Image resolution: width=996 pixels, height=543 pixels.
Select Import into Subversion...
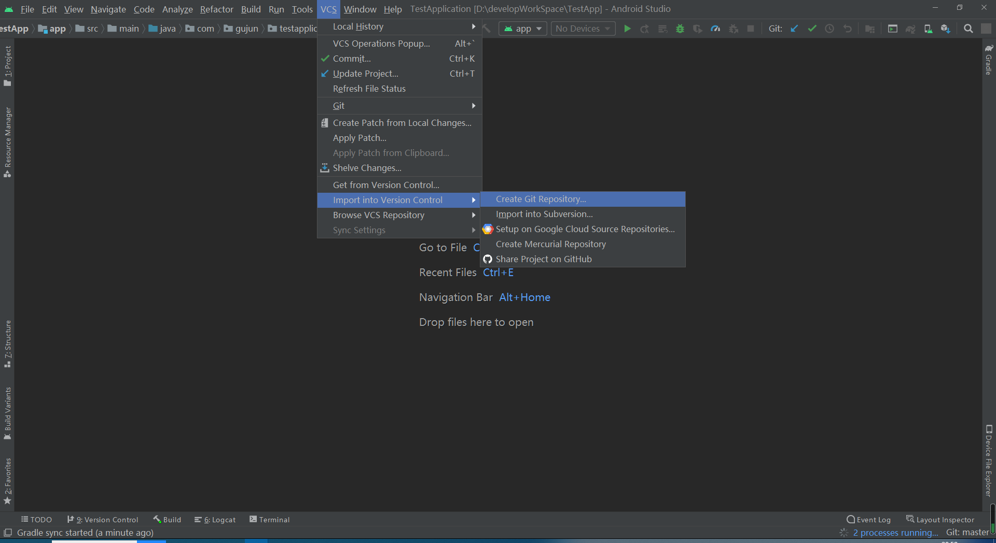pos(583,214)
